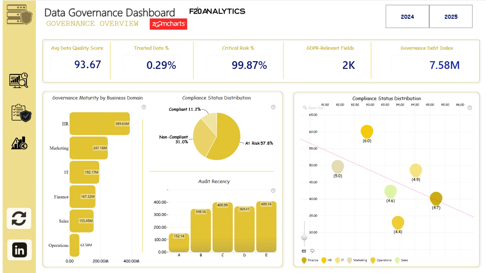Click the Zoom Out button on scatter chart
Viewport: 486px width, 273px height.
pos(313,108)
